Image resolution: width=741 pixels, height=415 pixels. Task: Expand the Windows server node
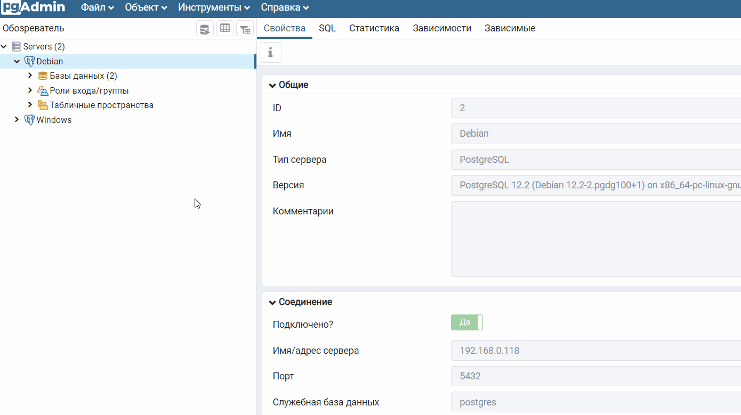[x=17, y=120]
